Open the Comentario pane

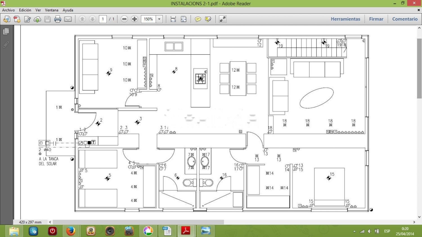click(x=405, y=19)
